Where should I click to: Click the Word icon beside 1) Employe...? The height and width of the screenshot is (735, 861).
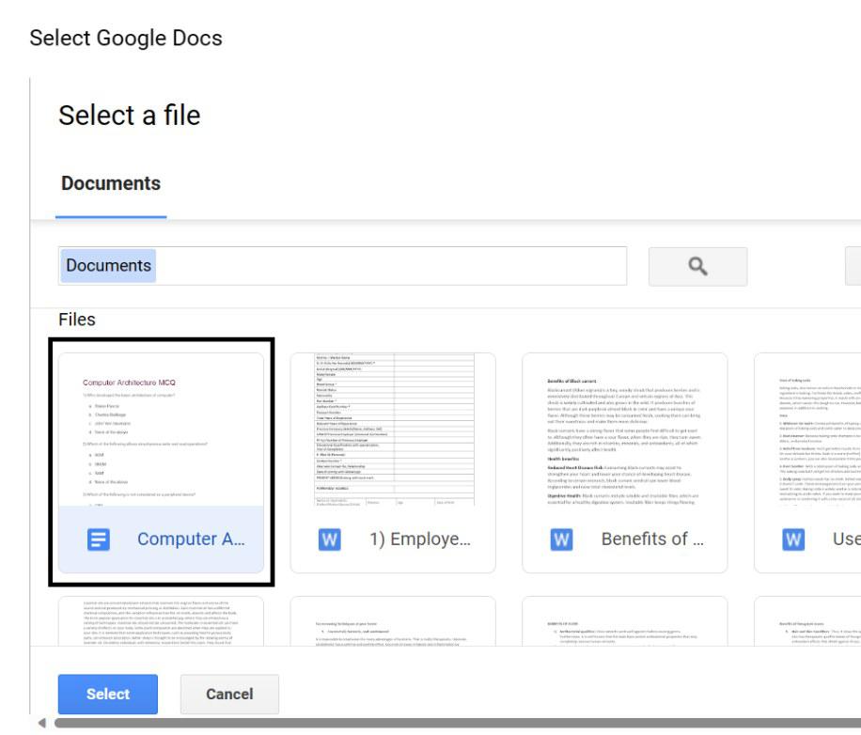click(x=330, y=540)
